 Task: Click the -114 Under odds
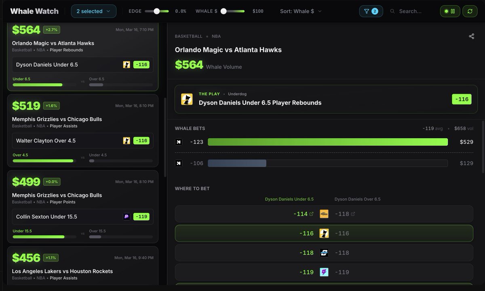pos(301,214)
